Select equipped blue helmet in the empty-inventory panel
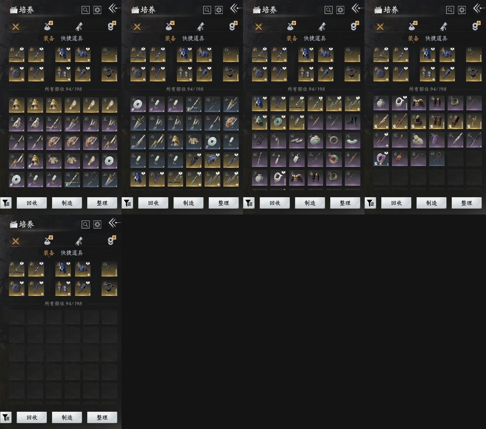This screenshot has height=429, width=486. (x=63, y=269)
